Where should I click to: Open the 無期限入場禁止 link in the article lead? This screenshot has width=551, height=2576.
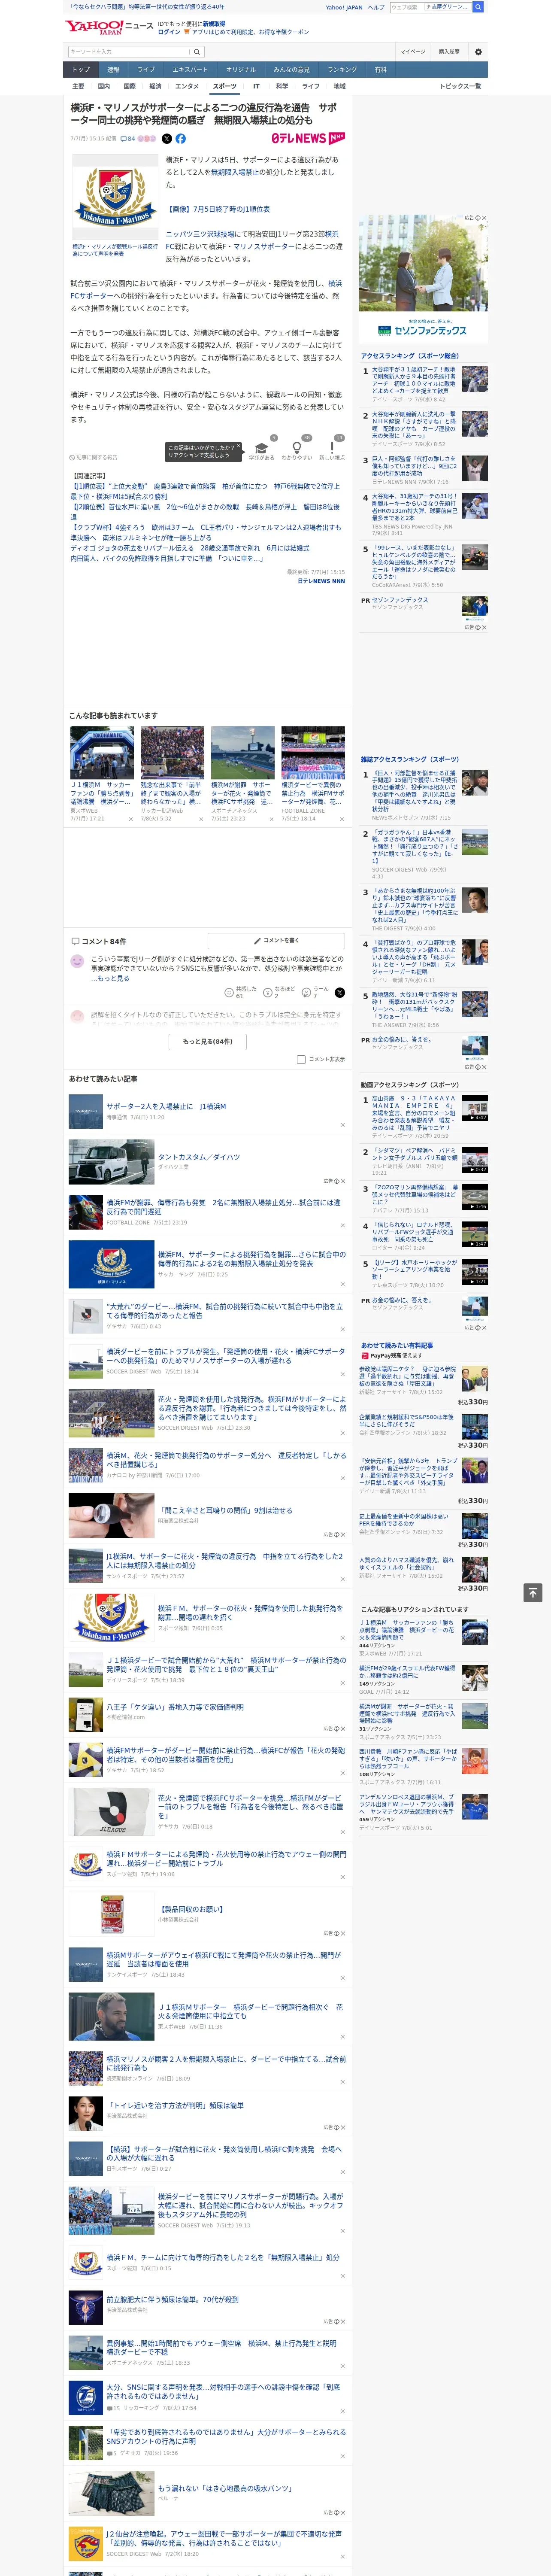click(x=235, y=172)
